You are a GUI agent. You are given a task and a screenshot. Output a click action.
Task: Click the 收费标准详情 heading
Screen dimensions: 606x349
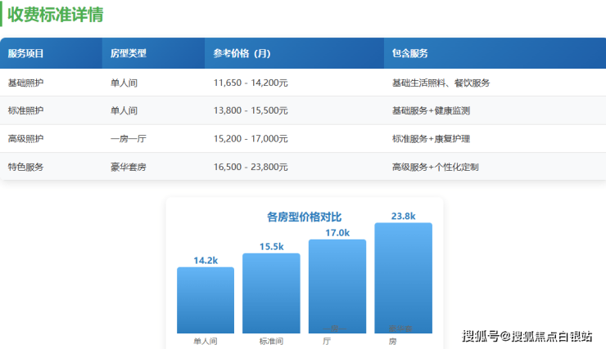tap(56, 15)
